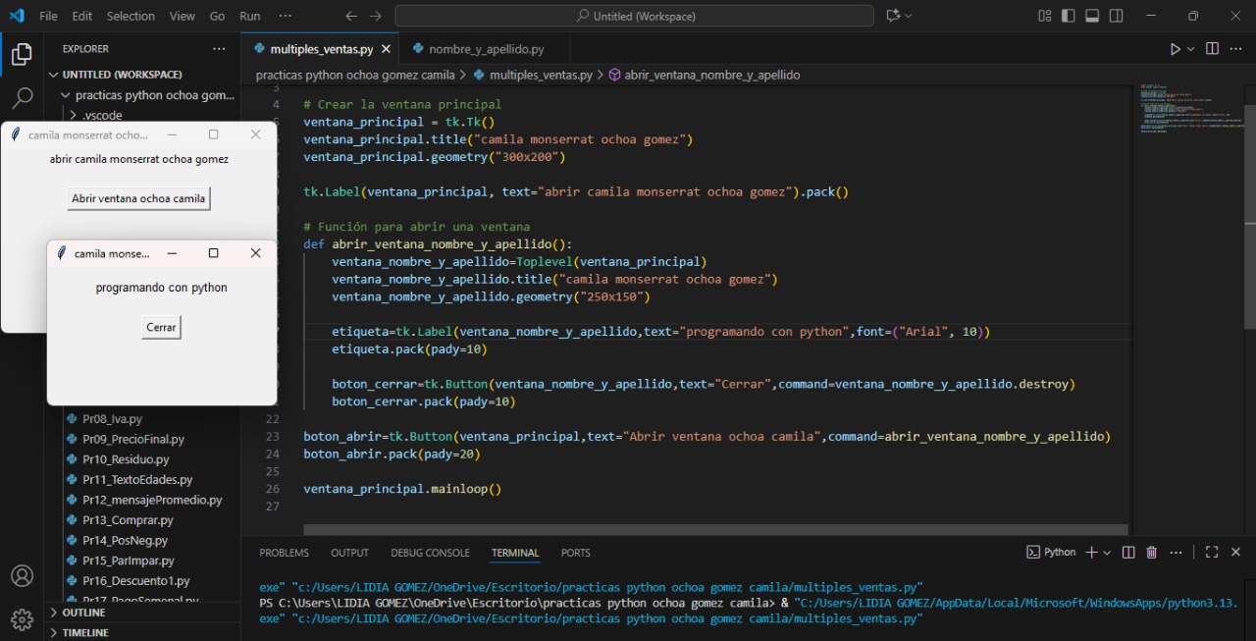Customize layout from the title bar icon
This screenshot has width=1256, height=641.
(1044, 16)
